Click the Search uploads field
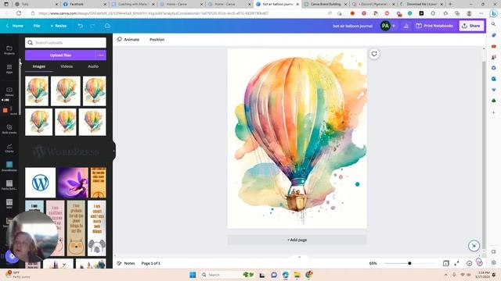 [66, 43]
